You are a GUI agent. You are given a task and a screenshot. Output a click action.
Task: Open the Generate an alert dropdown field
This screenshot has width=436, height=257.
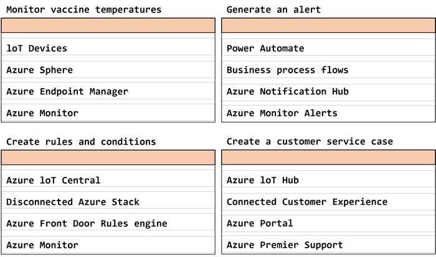[328, 25]
